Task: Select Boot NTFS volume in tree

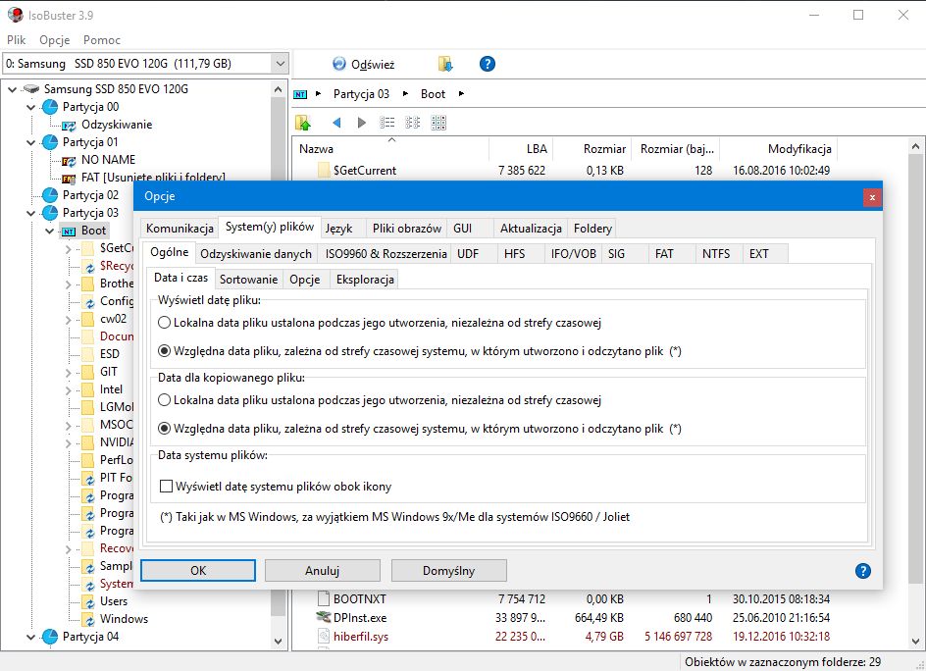Action: pos(93,231)
